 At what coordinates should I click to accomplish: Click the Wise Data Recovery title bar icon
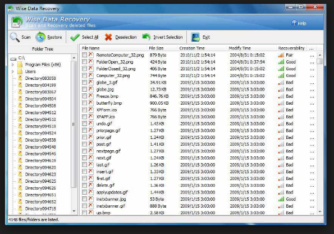coord(11,8)
